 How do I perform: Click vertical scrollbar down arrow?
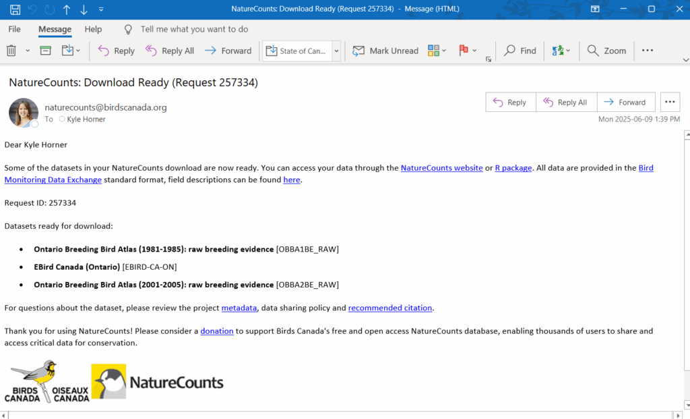(x=687, y=405)
